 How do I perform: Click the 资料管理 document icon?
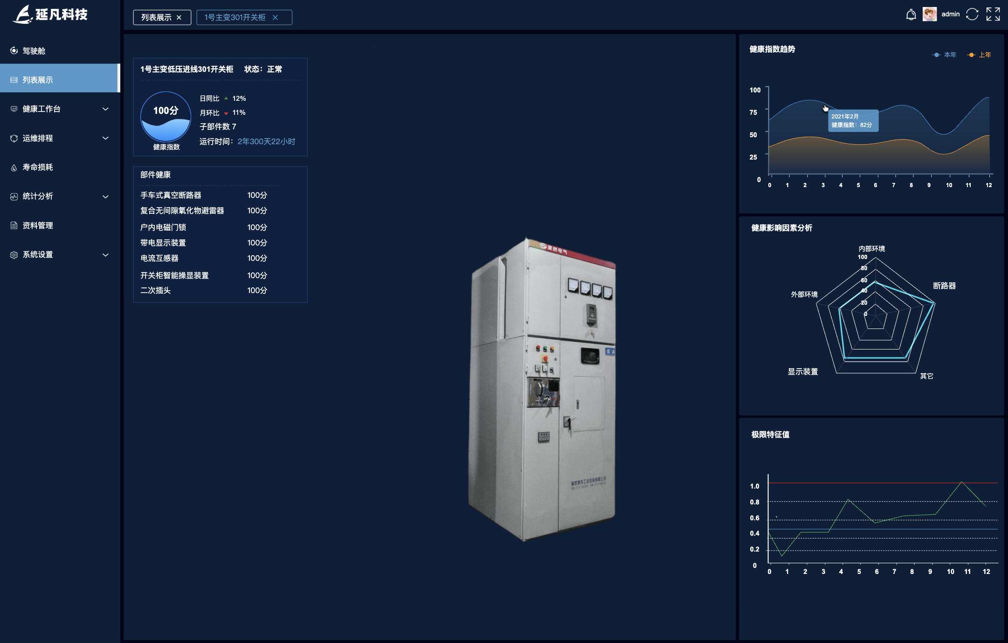pyautogui.click(x=14, y=226)
